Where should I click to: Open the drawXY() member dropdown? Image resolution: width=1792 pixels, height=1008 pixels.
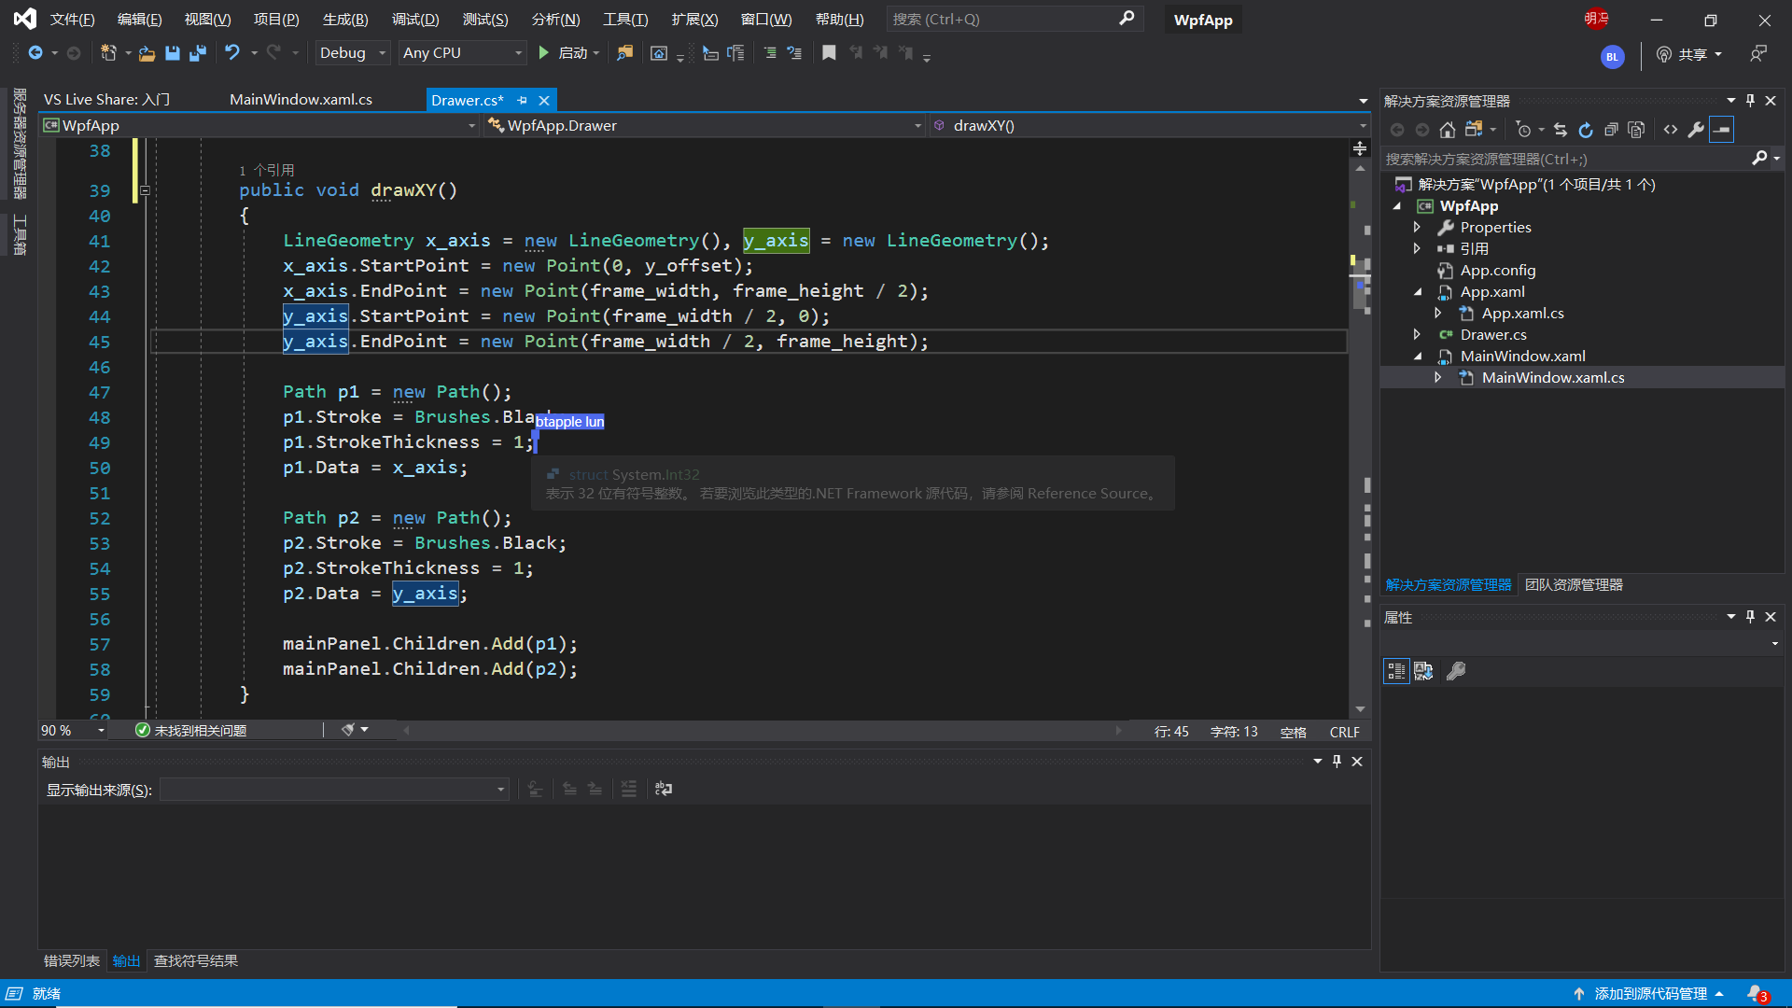pos(1150,126)
